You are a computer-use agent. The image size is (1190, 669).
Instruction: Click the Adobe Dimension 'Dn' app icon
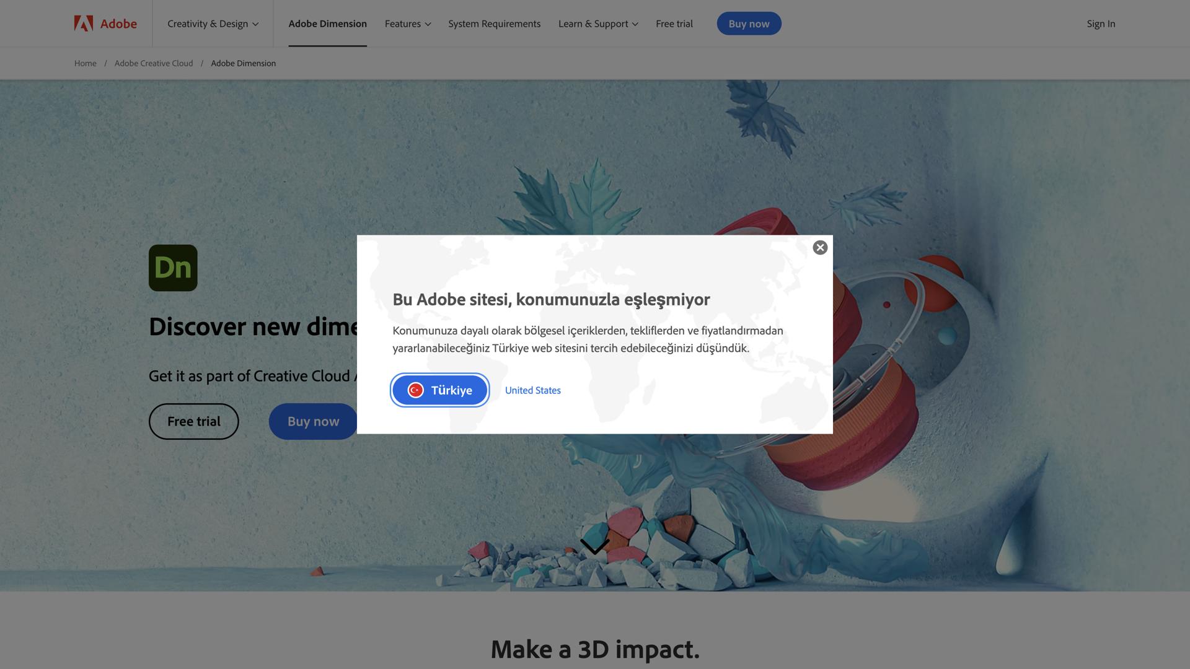(x=173, y=267)
